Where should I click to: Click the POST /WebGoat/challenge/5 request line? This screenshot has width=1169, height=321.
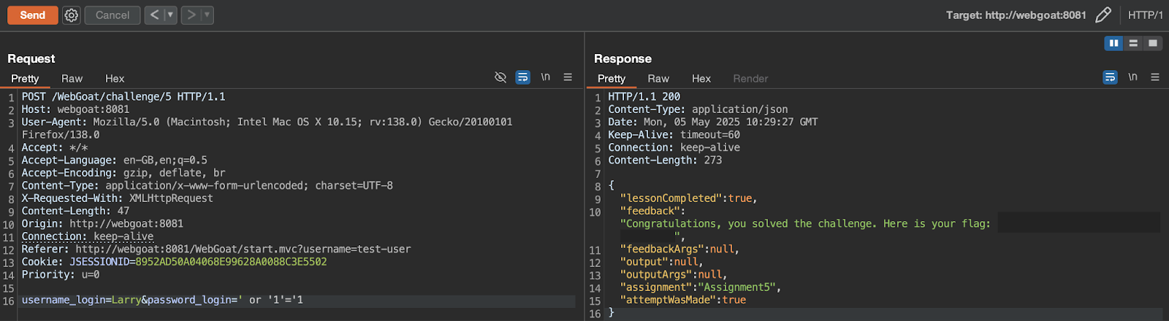[123, 96]
